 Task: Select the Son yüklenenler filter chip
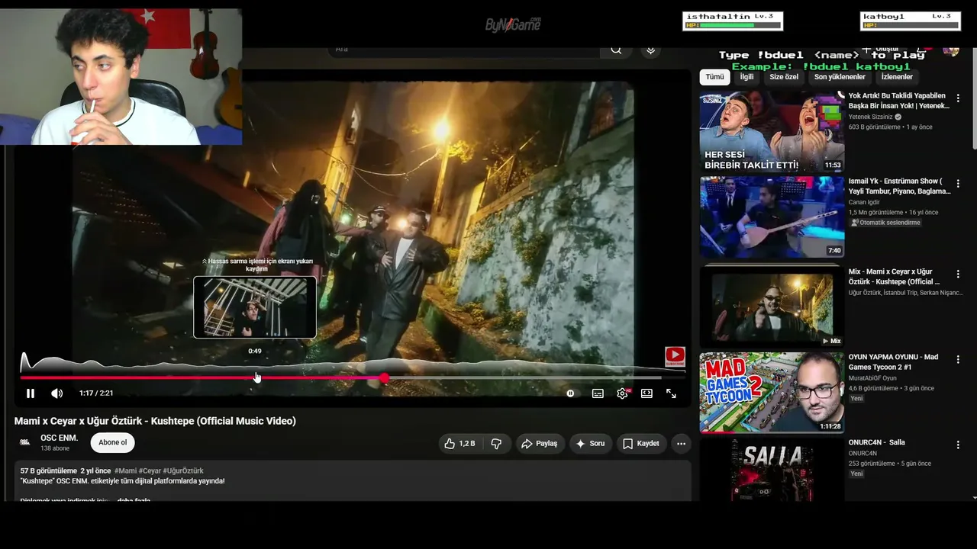point(840,77)
